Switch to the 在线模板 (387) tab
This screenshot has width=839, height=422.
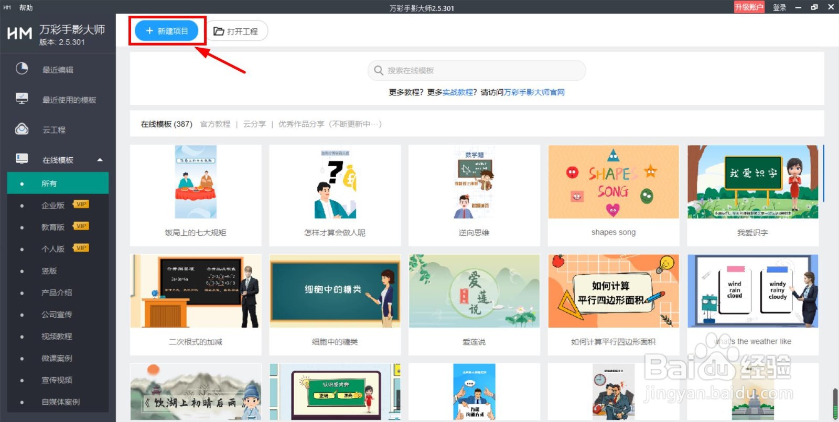point(166,124)
